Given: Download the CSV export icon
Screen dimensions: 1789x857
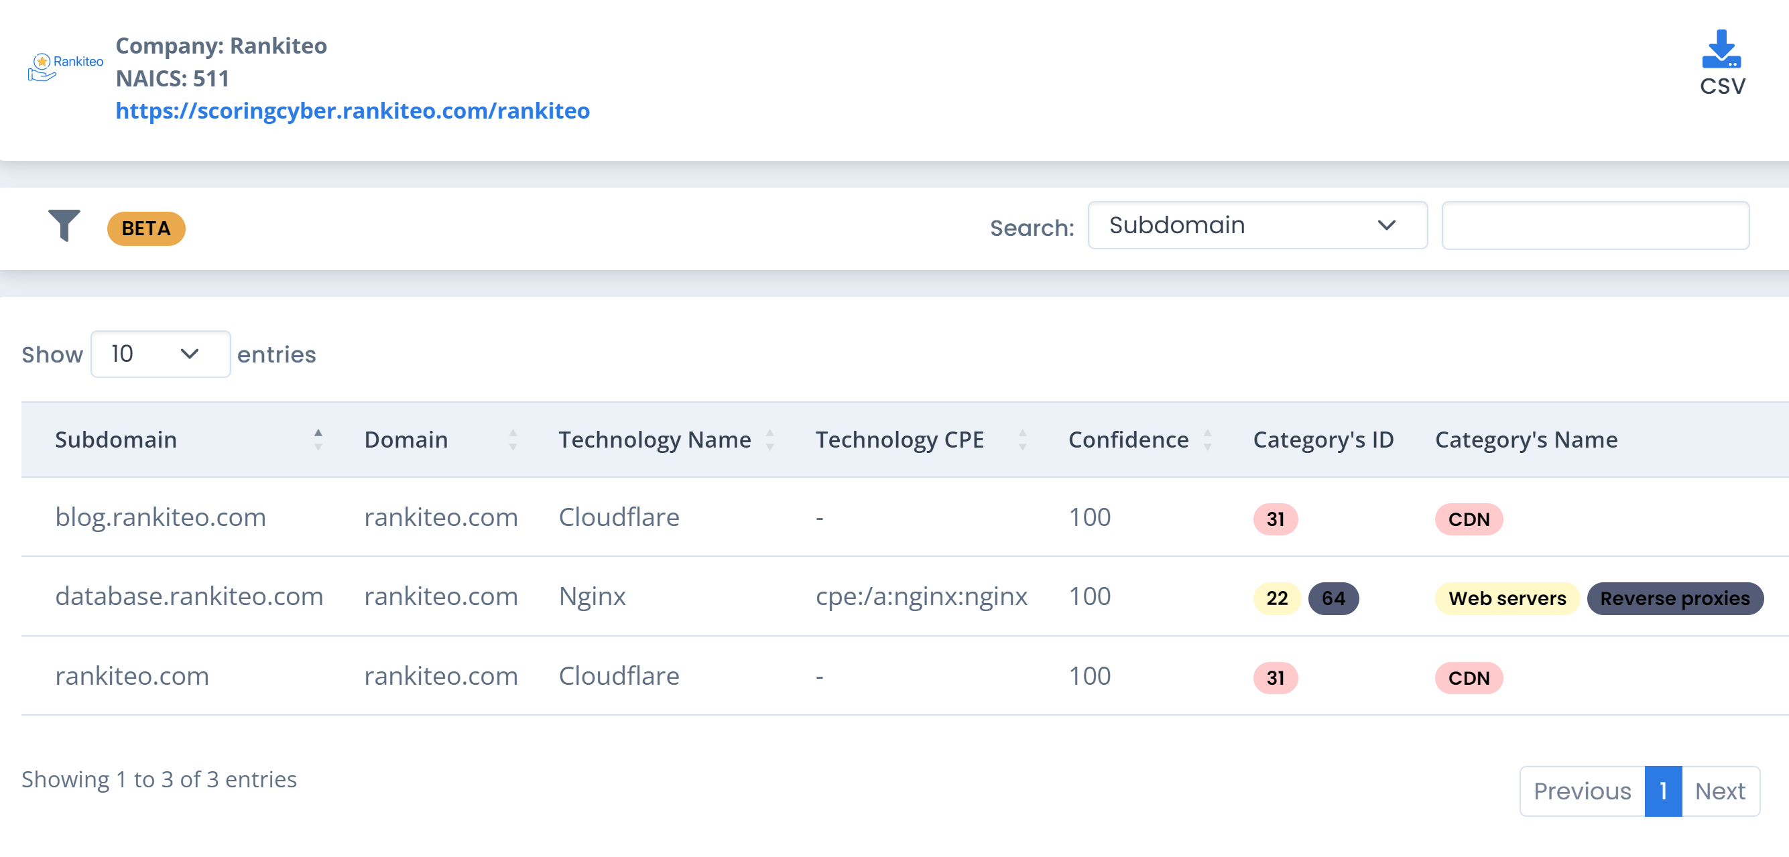Looking at the screenshot, I should tap(1721, 50).
